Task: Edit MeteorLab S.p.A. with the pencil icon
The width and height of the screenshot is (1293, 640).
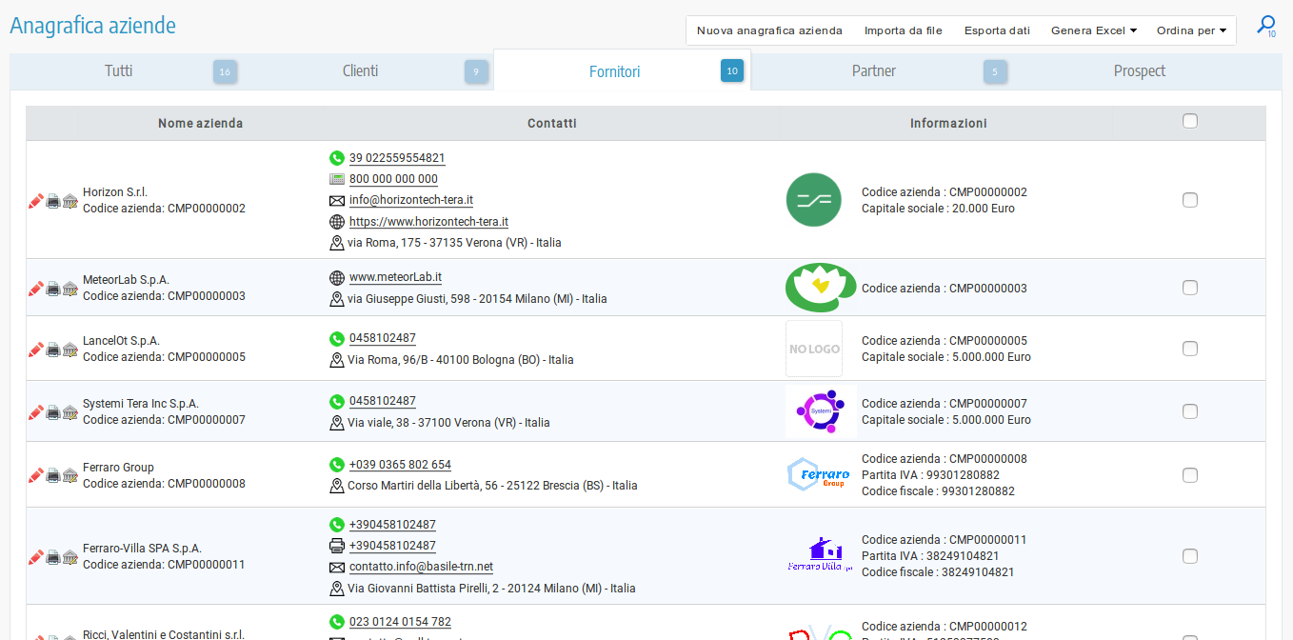Action: point(36,289)
